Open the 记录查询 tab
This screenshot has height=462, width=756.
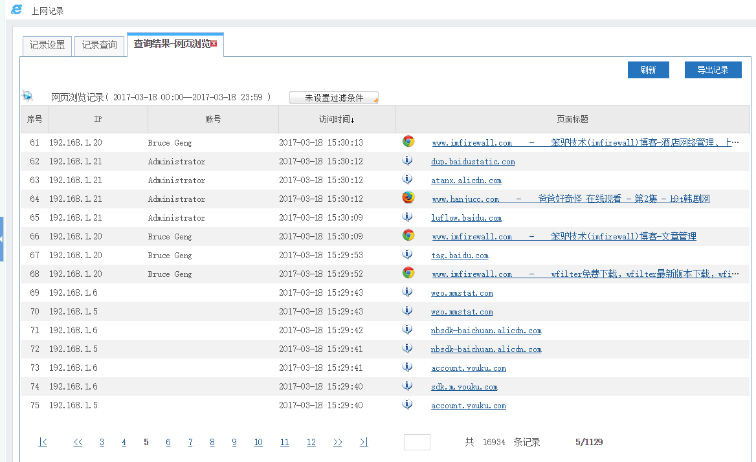pyautogui.click(x=99, y=45)
